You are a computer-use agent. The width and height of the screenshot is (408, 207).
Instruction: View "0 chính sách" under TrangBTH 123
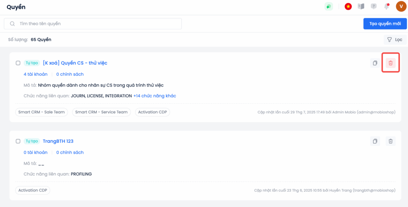coord(70,152)
